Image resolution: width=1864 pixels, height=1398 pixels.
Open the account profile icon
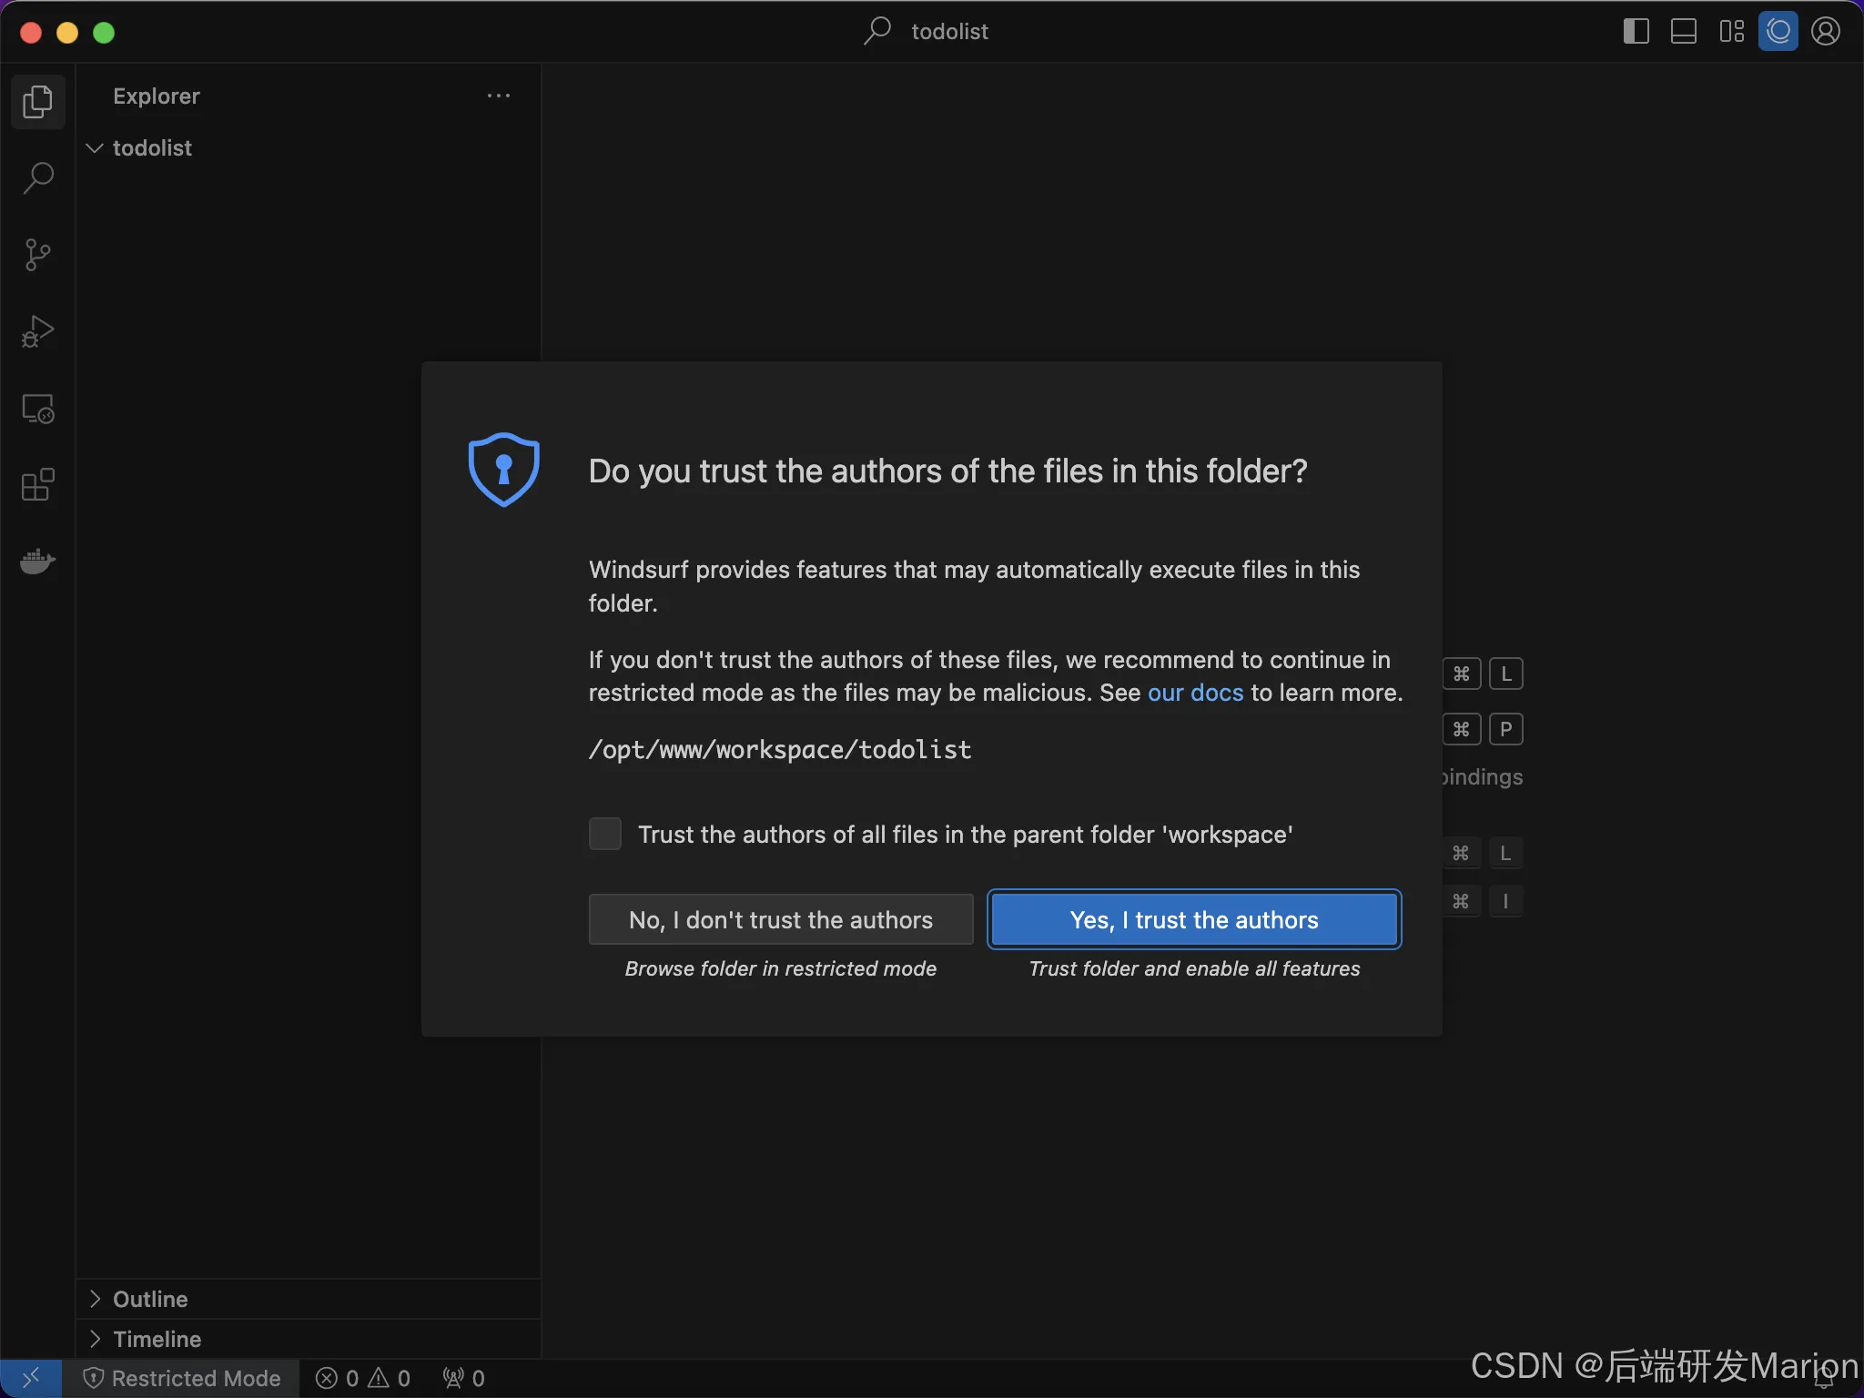[1826, 32]
